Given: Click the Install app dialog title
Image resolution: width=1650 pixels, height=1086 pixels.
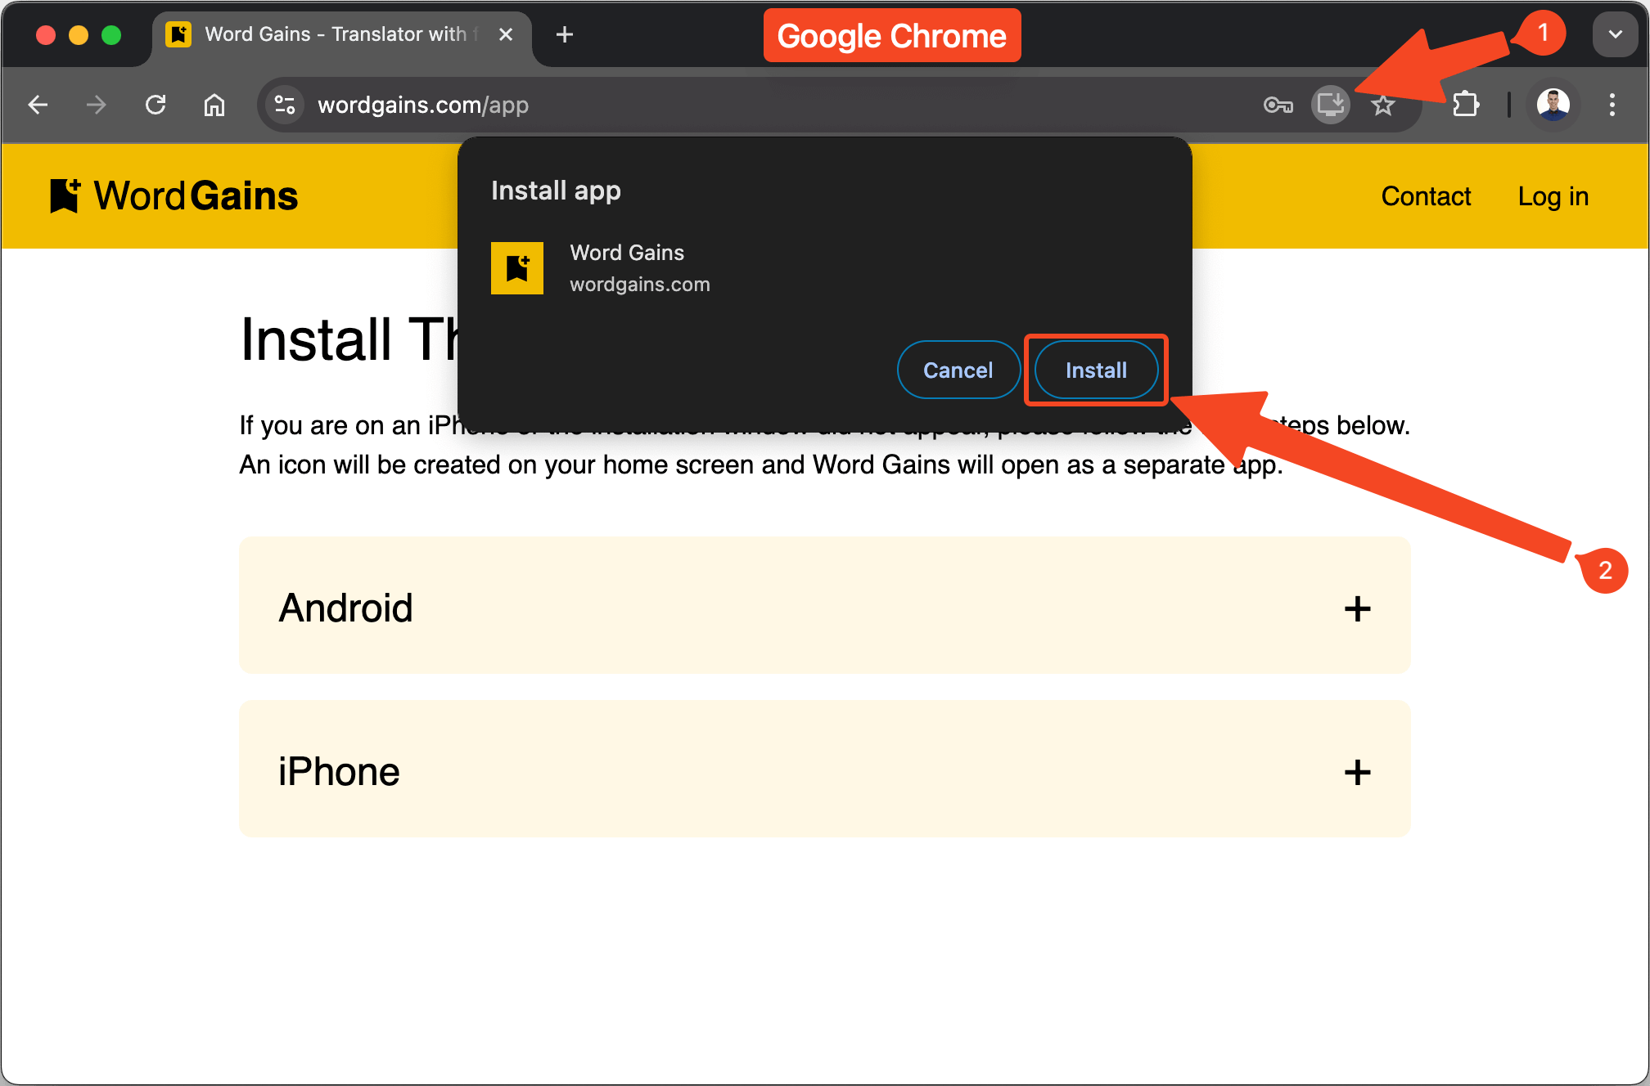Looking at the screenshot, I should 556,191.
